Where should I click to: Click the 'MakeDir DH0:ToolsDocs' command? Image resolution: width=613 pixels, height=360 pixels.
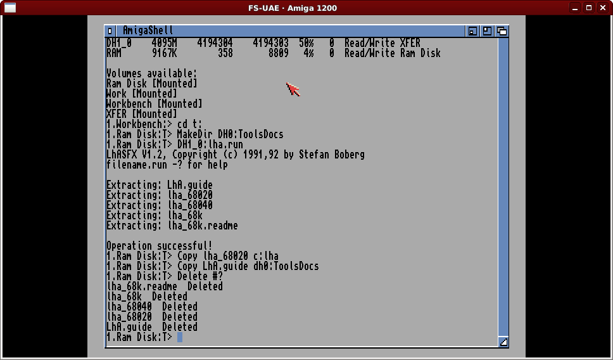pos(194,134)
